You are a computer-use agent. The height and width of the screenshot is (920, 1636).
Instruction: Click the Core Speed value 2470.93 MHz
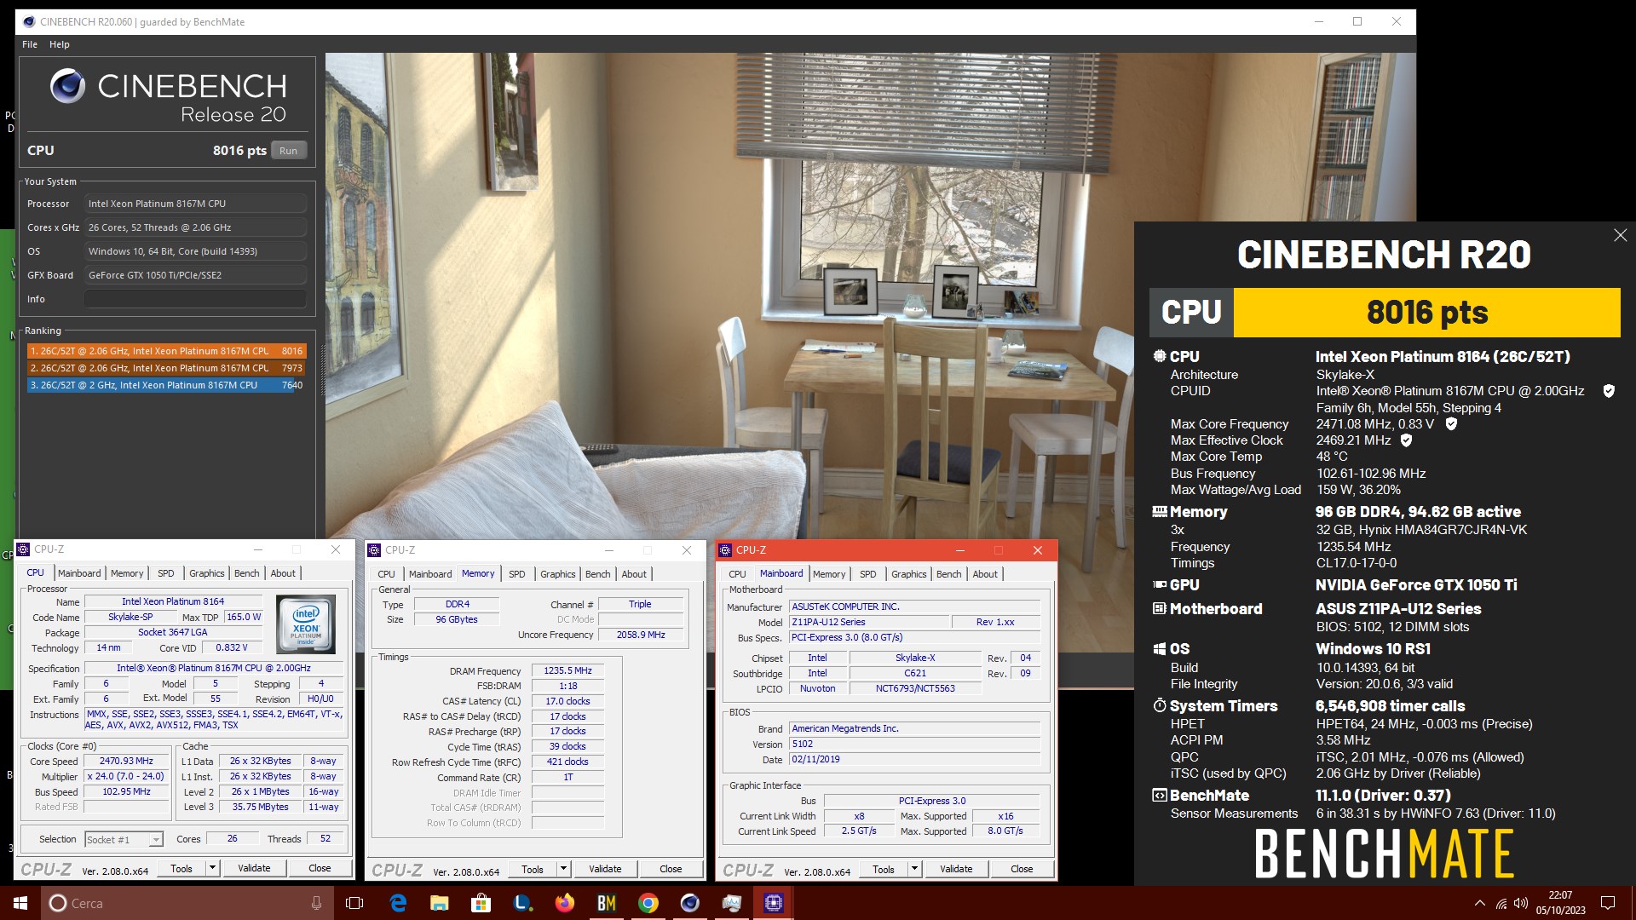(126, 762)
